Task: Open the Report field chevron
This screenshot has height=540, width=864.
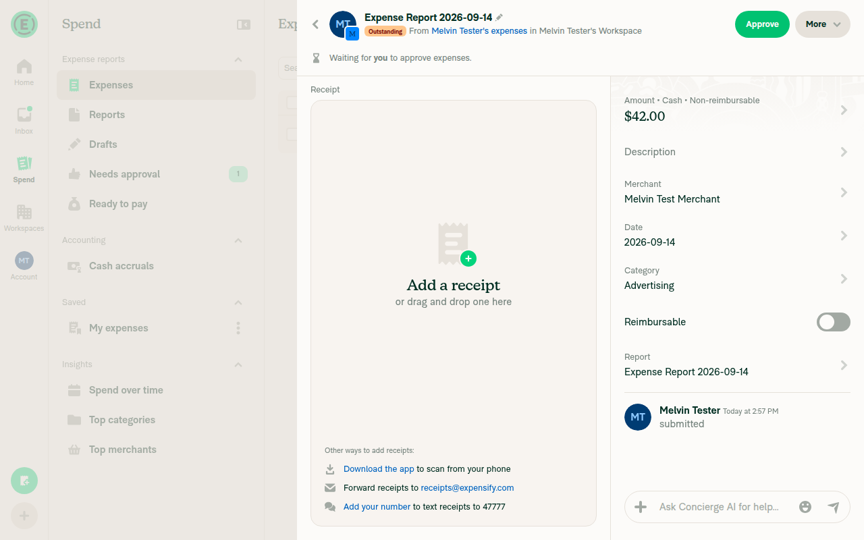Action: (844, 365)
